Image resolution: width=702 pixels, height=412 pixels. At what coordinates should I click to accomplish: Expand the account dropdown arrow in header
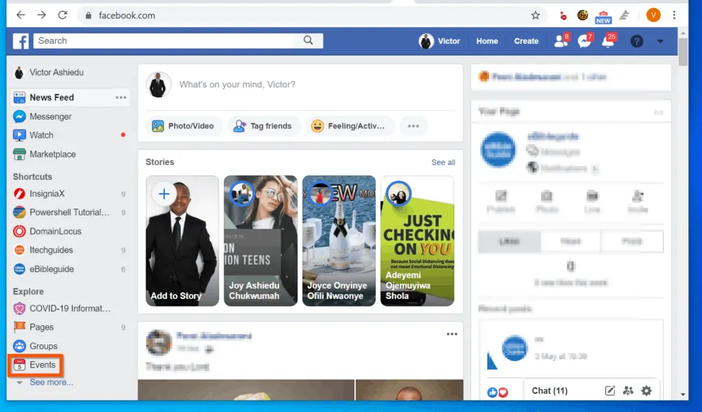coord(660,41)
